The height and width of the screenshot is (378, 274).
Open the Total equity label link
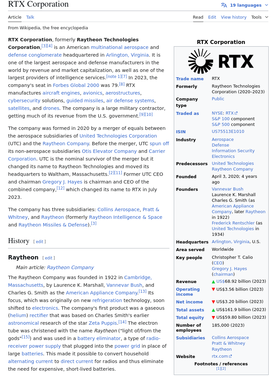[190, 317]
